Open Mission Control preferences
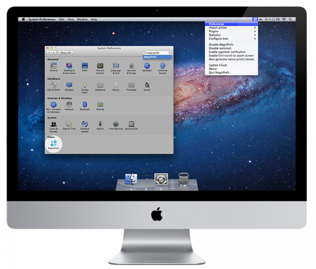The height and width of the screenshot is (269, 316). point(100,68)
